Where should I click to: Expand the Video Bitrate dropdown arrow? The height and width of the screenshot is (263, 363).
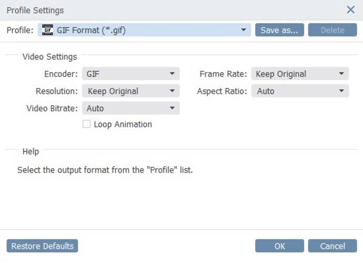point(172,108)
